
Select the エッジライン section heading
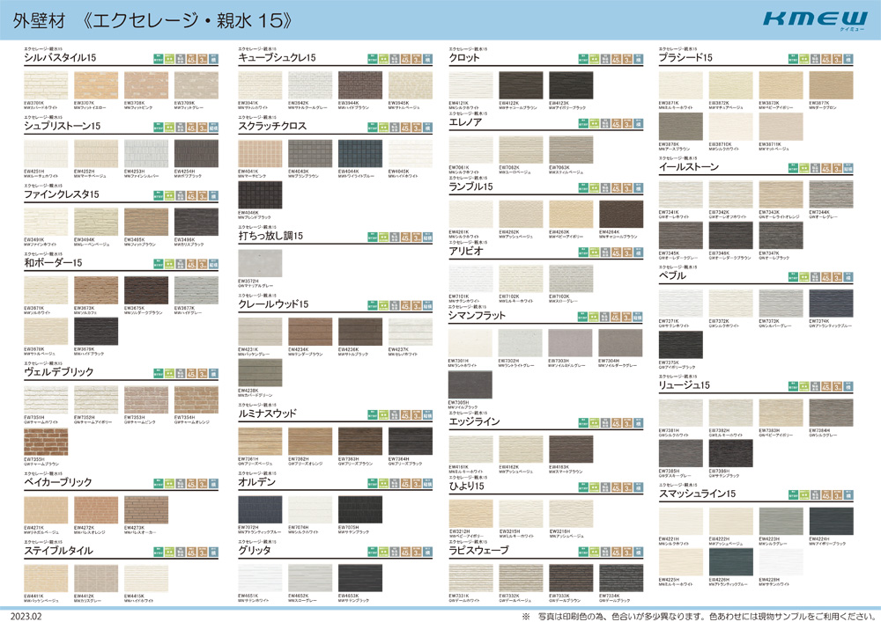click(474, 421)
